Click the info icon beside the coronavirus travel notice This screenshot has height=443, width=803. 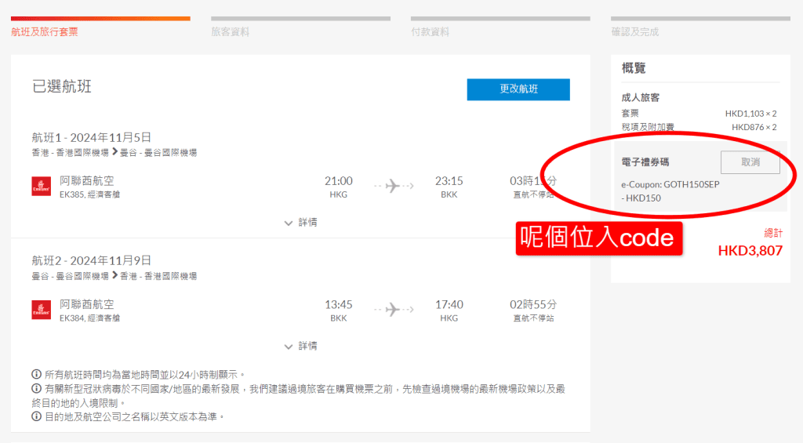pos(37,388)
